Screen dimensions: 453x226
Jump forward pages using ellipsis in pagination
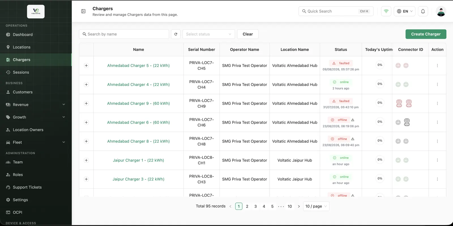pyautogui.click(x=281, y=207)
